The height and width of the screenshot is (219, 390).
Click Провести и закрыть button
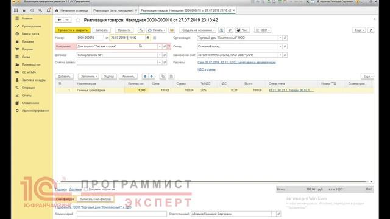pyautogui.click(x=73, y=30)
